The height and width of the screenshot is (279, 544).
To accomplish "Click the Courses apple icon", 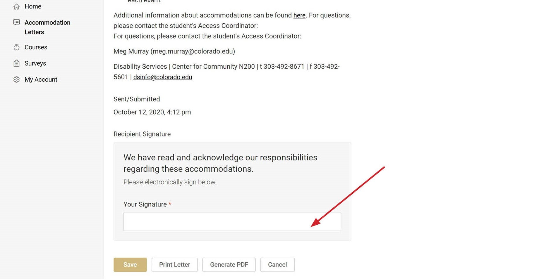I will 17,47.
